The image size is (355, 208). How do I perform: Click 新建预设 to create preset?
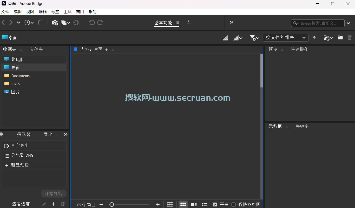coord(34,165)
